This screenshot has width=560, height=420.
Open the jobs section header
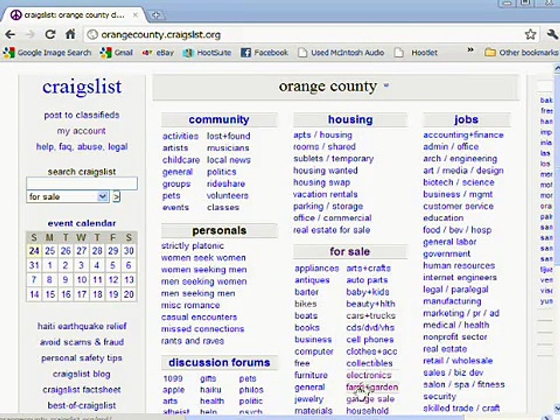466,120
